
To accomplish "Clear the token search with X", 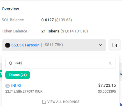I will (110, 63).
